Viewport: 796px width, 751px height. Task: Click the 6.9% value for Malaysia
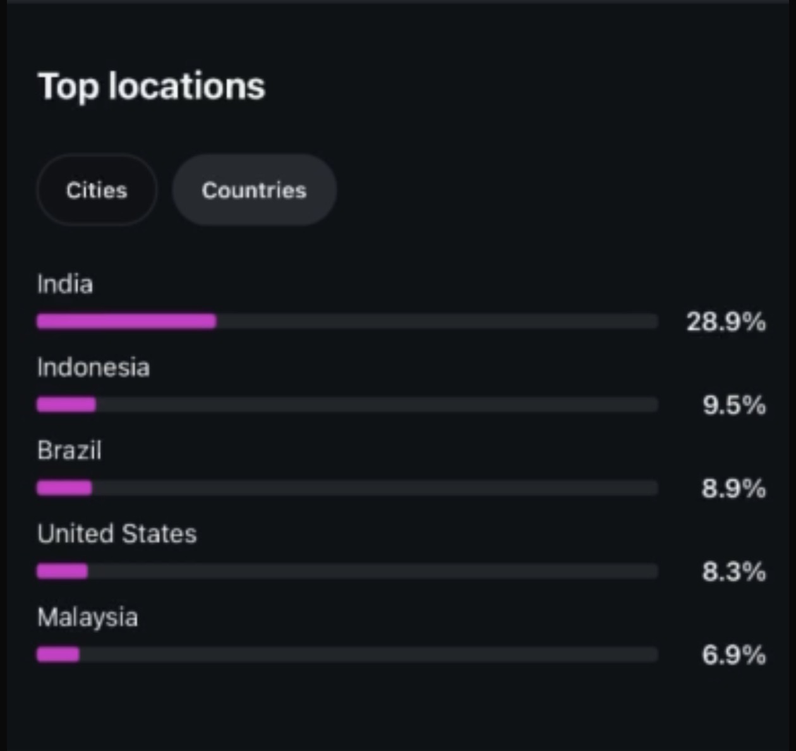(734, 655)
